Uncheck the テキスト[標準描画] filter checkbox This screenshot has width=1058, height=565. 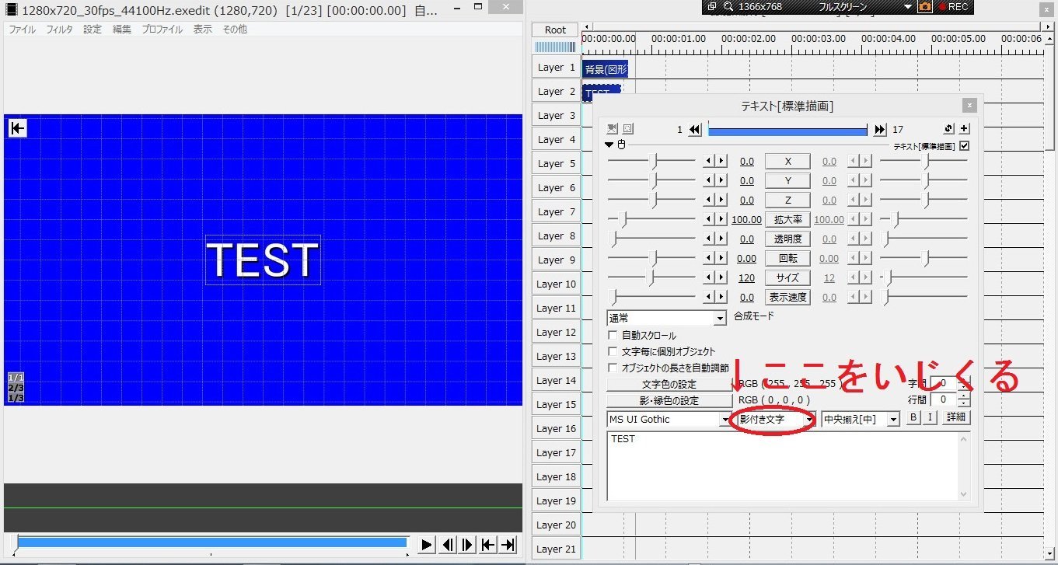pyautogui.click(x=964, y=145)
